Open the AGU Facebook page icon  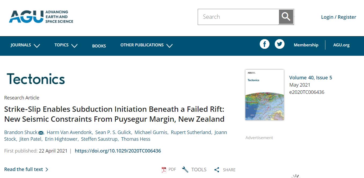(264, 44)
